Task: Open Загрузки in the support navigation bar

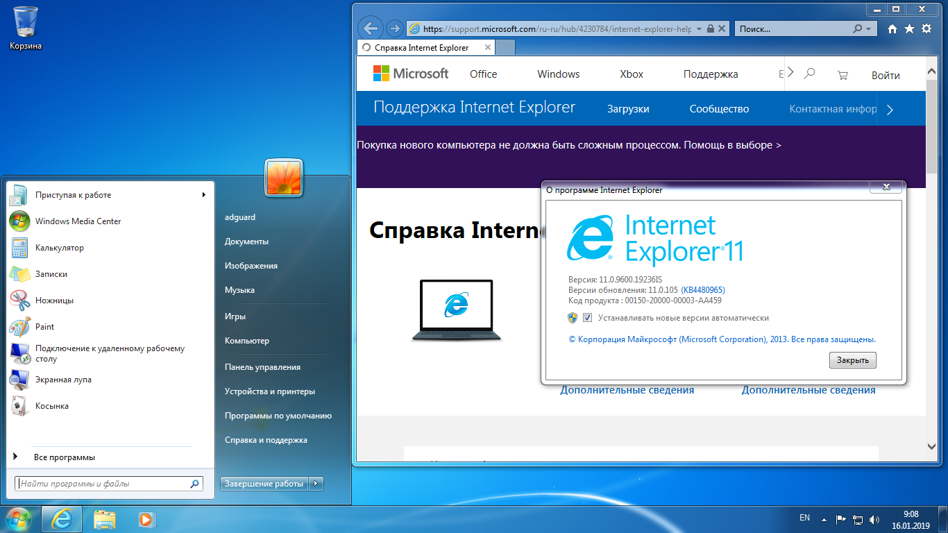Action: pos(628,109)
